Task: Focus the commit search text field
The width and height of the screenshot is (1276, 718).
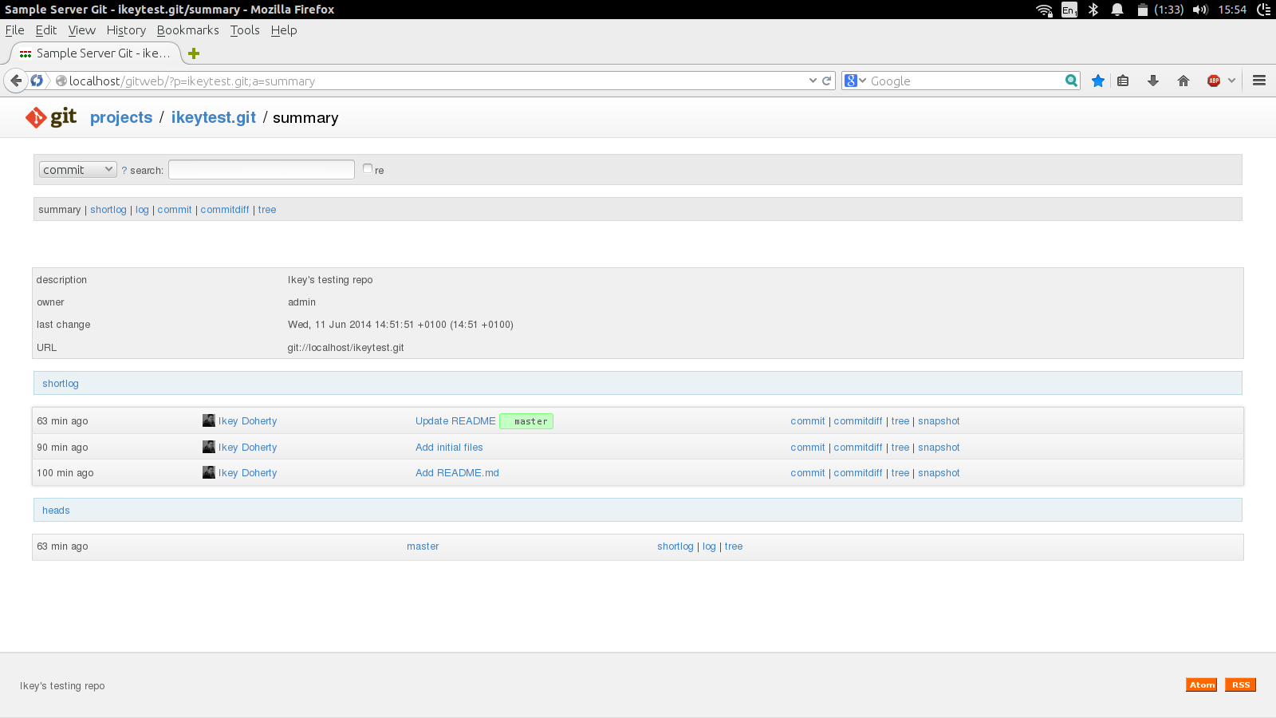Action: 262,169
